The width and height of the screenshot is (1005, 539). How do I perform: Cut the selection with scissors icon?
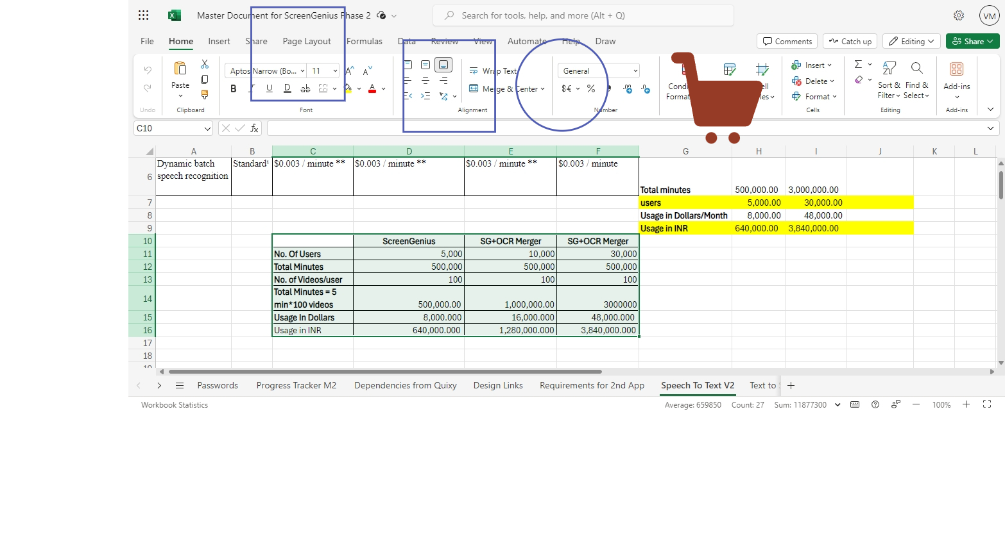[205, 64]
